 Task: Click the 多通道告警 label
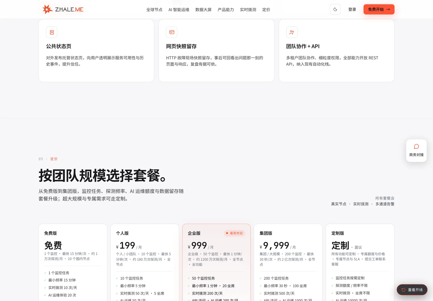(385, 204)
